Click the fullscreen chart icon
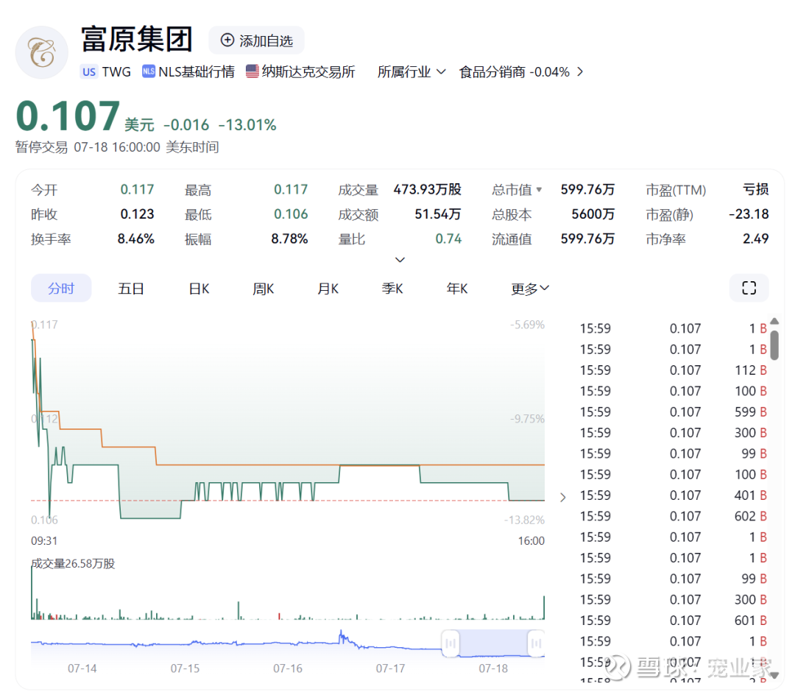This screenshot has width=795, height=692. (x=749, y=288)
